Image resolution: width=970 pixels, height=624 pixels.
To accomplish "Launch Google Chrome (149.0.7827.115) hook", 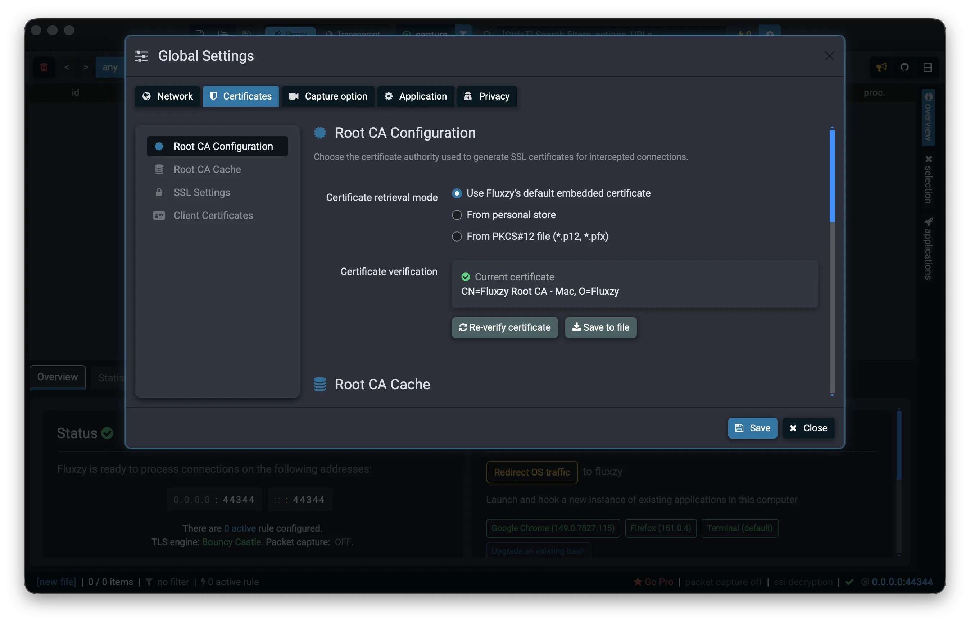I will 553,528.
